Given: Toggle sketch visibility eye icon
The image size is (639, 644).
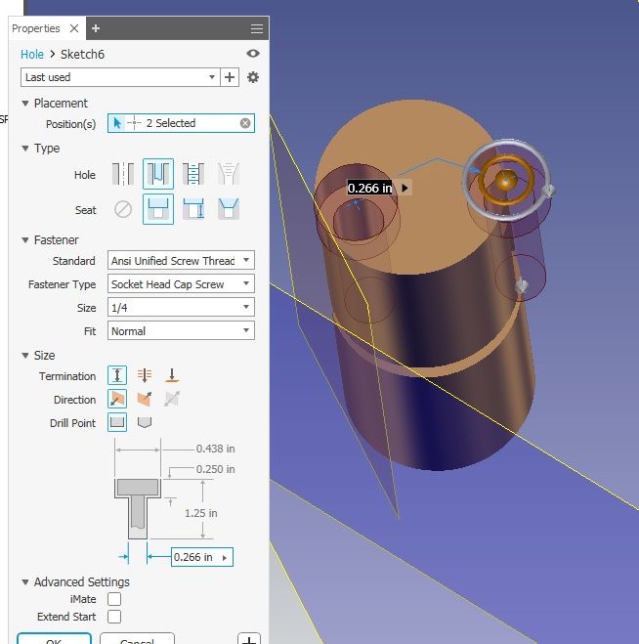Looking at the screenshot, I should point(253,54).
